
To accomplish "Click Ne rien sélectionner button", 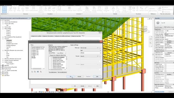I will tap(62, 72).
